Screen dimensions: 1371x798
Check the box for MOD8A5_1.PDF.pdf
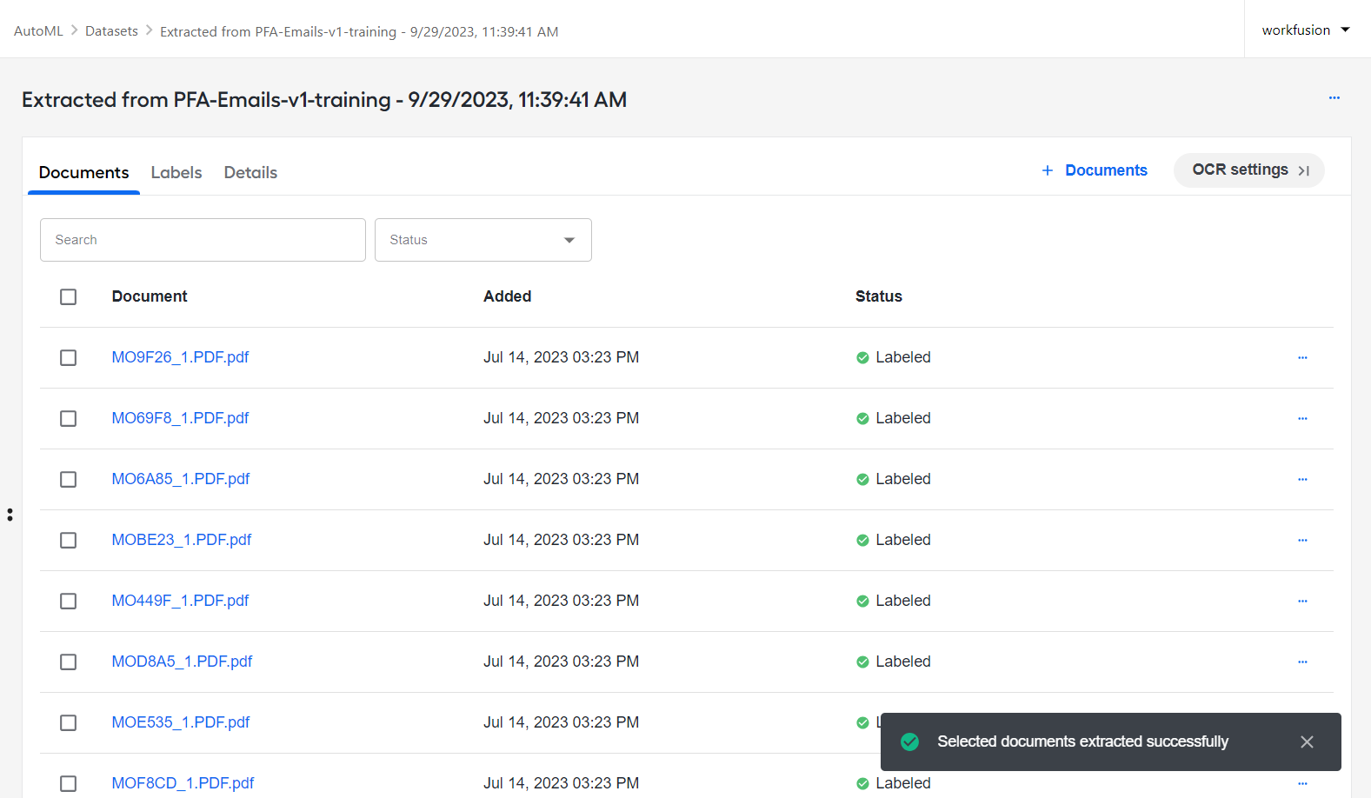click(x=68, y=662)
